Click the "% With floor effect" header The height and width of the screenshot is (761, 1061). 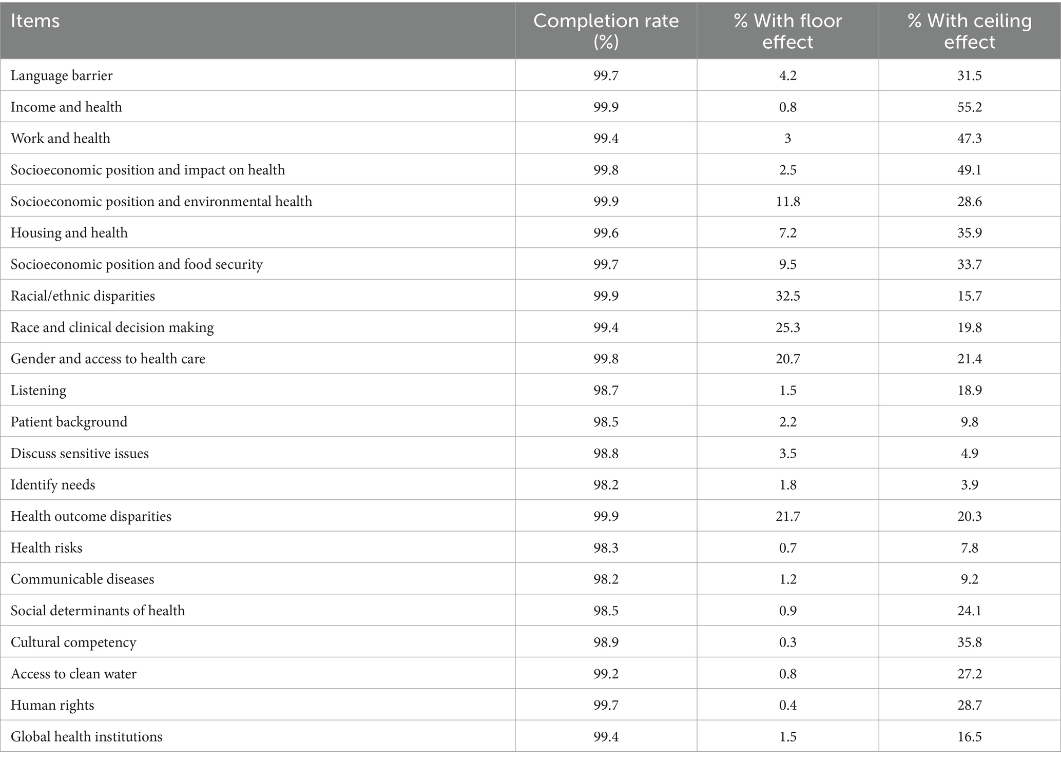pyautogui.click(x=787, y=31)
